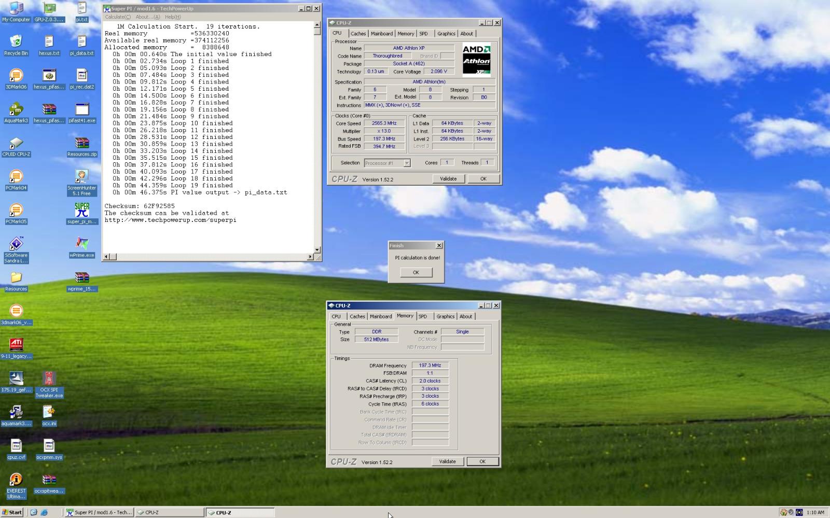Open Internet Explorer quick launch icon
This screenshot has height=518, width=830.
pos(44,512)
